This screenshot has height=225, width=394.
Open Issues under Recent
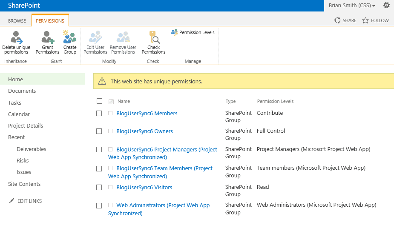(x=24, y=172)
